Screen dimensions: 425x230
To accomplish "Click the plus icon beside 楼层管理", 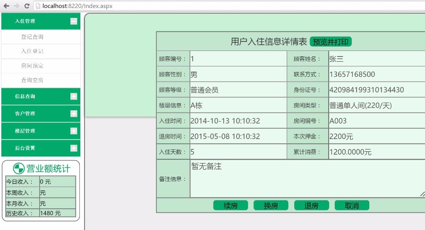I will point(74,131).
